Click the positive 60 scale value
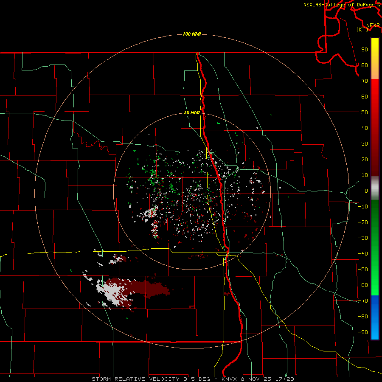This screenshot has width=382, height=382. pyautogui.click(x=365, y=97)
